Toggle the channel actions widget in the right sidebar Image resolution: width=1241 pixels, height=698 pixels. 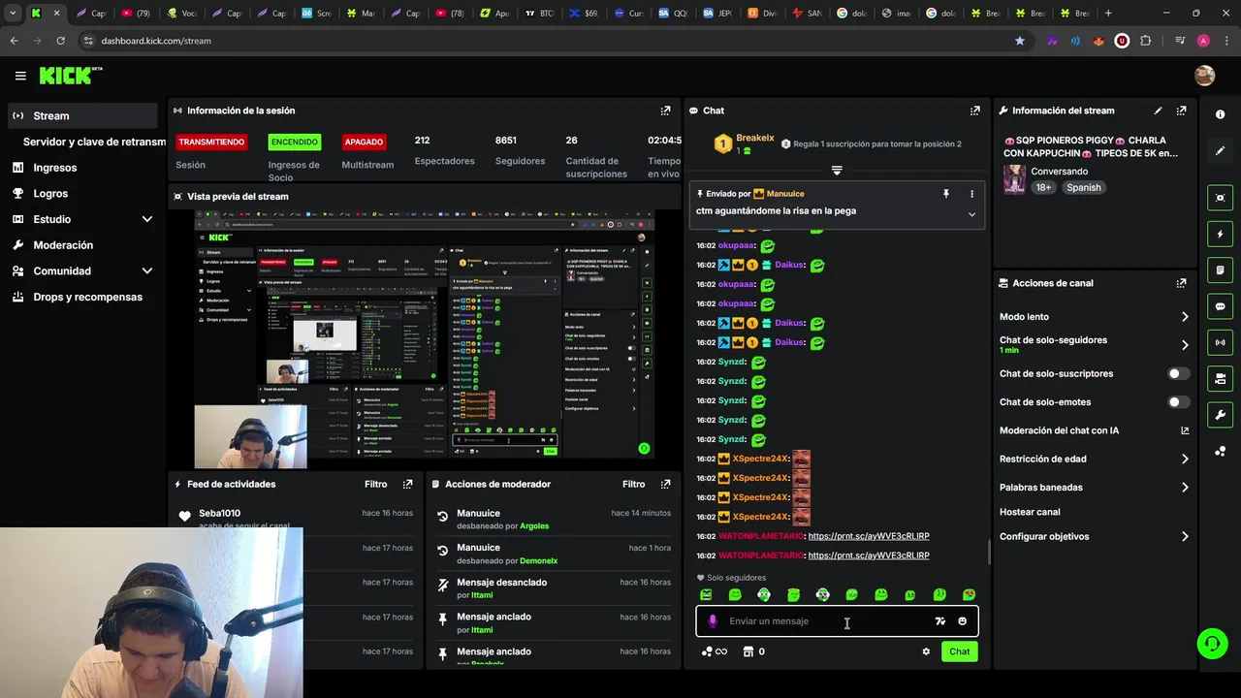1220,378
